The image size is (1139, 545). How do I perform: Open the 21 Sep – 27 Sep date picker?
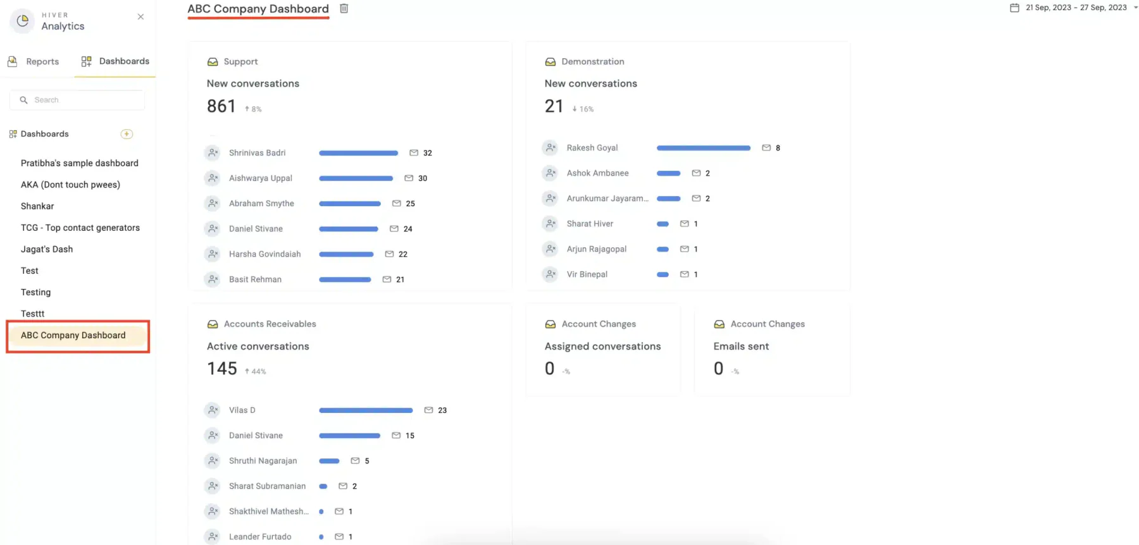(x=1076, y=8)
